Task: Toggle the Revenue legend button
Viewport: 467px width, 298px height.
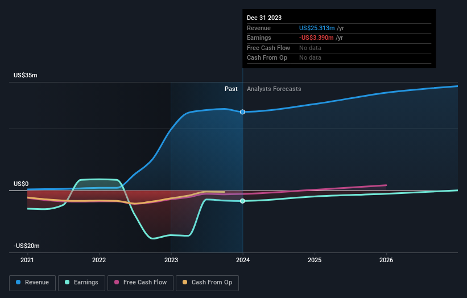Action: [x=32, y=283]
